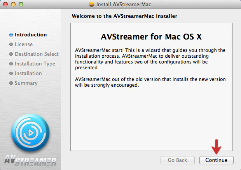Click the green zoom window button

(21, 4)
